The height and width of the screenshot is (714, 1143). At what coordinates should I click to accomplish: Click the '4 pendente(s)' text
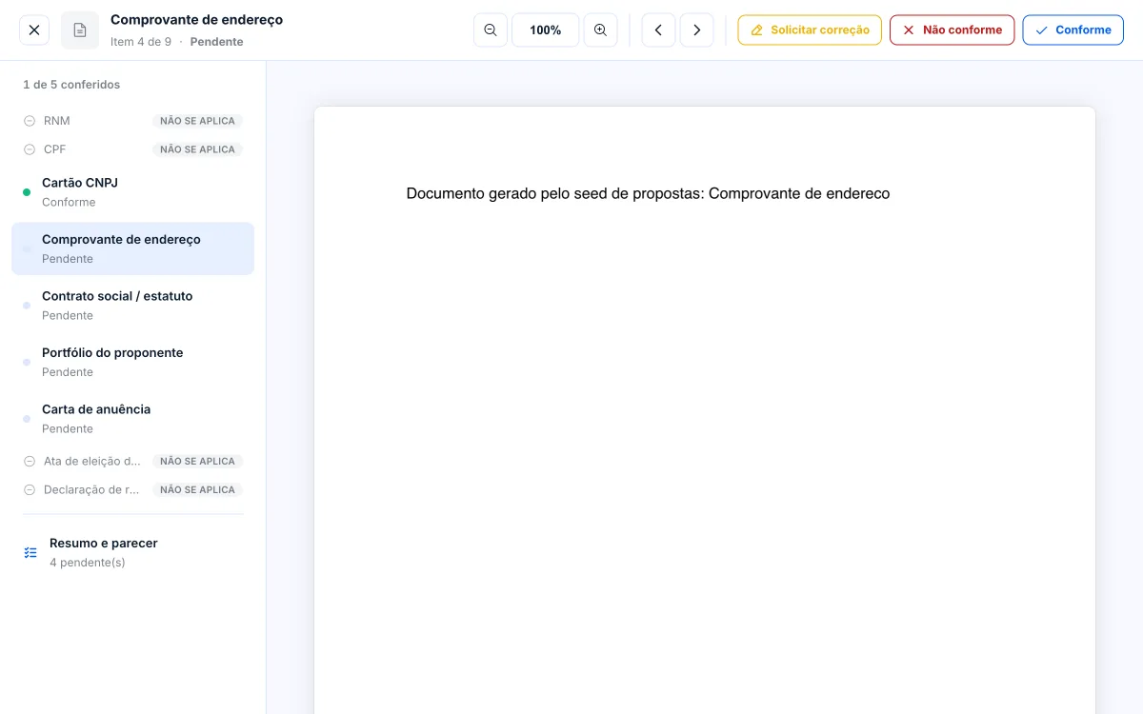click(88, 563)
